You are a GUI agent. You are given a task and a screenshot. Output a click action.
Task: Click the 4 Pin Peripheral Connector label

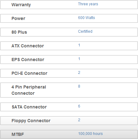point(29,90)
